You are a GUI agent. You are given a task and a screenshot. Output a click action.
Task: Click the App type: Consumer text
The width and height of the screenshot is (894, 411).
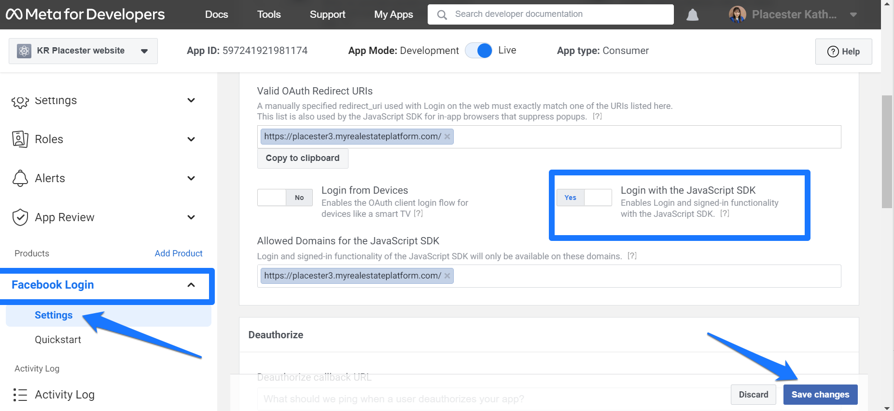[603, 51]
